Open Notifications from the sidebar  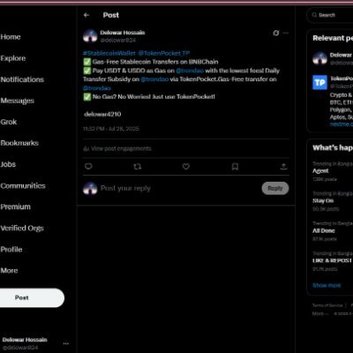[x=22, y=79]
